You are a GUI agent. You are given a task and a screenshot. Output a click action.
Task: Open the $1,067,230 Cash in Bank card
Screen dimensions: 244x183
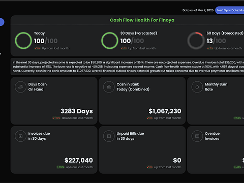tap(142, 101)
